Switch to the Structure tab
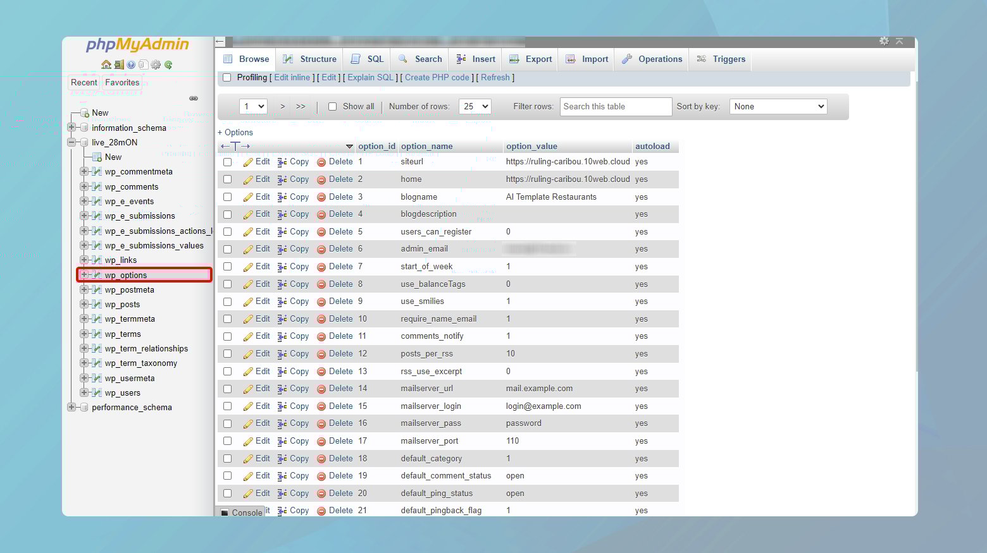Screen dimensions: 987x553 (310, 59)
